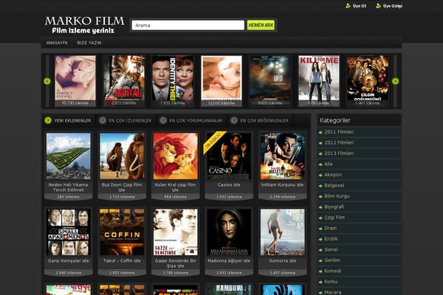Open the Casino movie poster

(229, 156)
